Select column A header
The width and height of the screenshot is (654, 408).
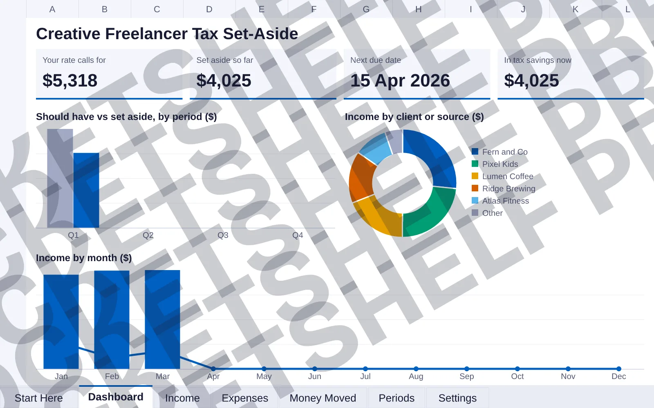point(52,9)
